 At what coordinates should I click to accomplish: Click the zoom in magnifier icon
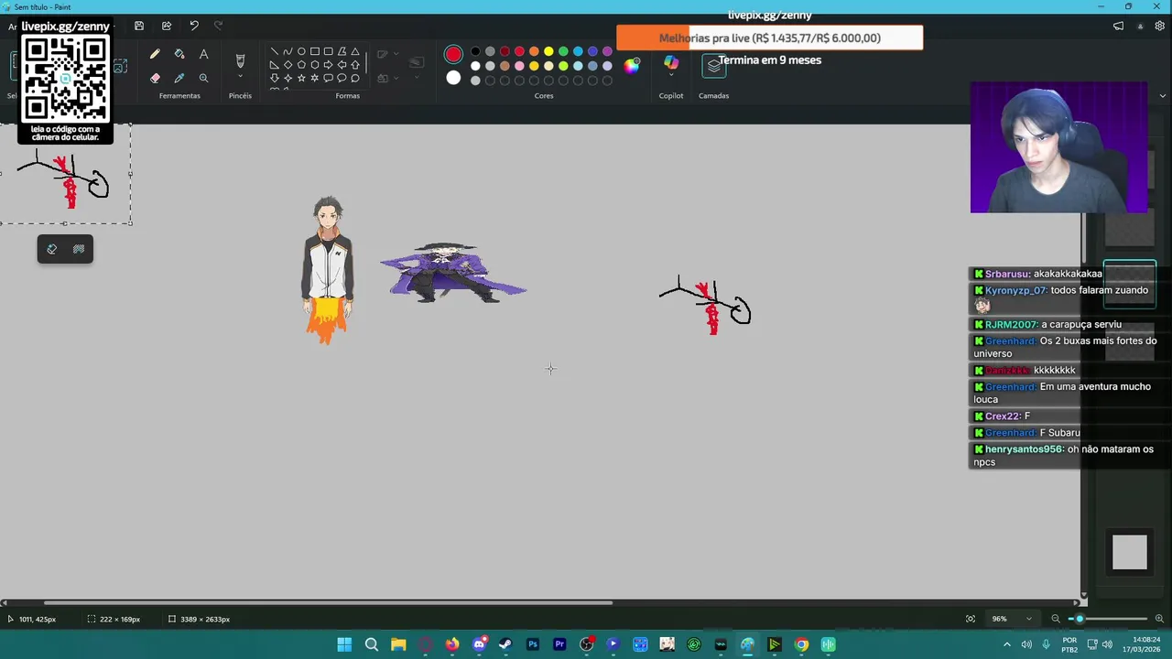click(x=1159, y=619)
